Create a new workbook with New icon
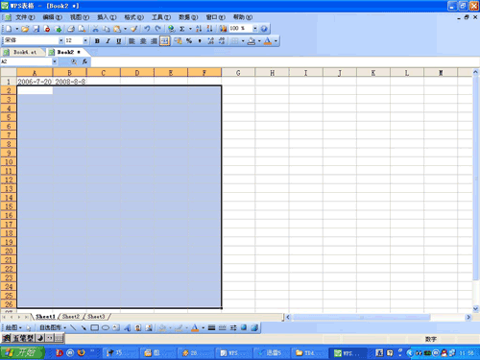Viewport: 480px width, 360px height. coord(9,29)
